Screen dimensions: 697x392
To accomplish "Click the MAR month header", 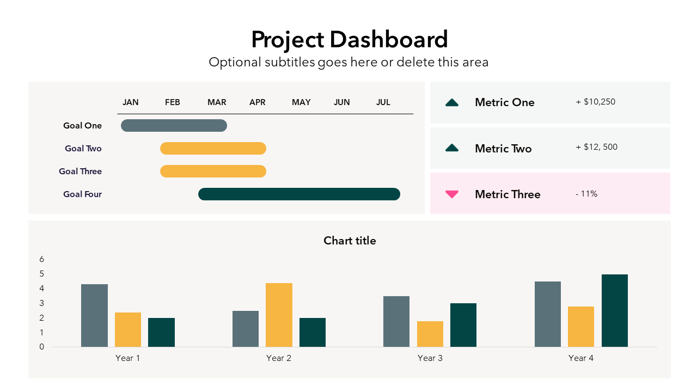I will tap(217, 102).
